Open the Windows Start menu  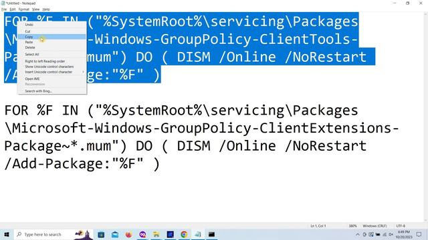7,234
